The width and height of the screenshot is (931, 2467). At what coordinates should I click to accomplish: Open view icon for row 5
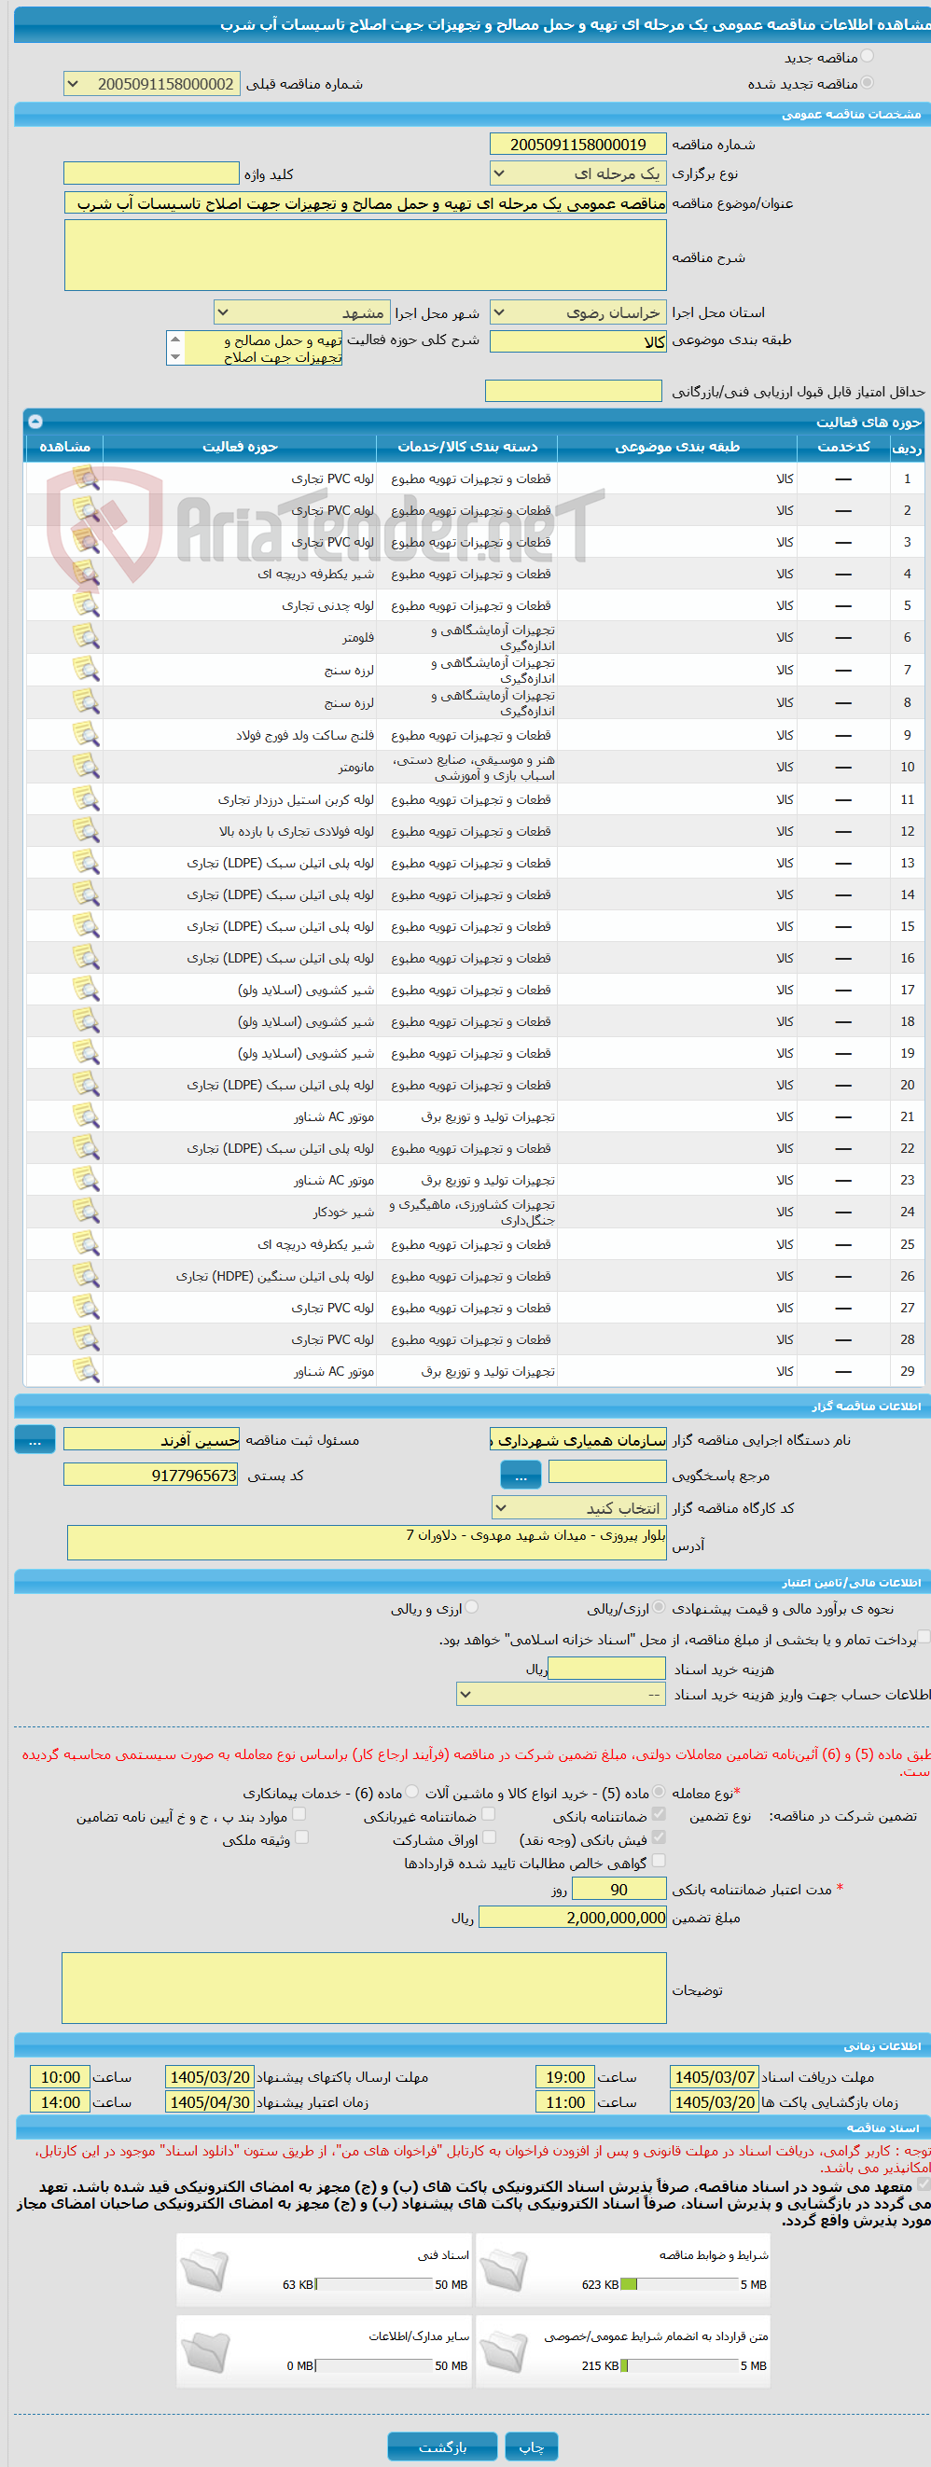tap(86, 604)
